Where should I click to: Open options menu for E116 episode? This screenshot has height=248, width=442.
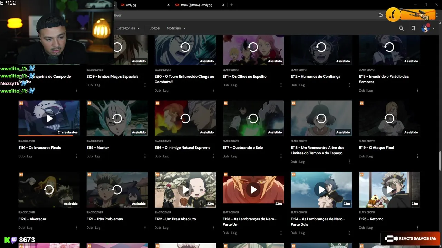(x=213, y=156)
